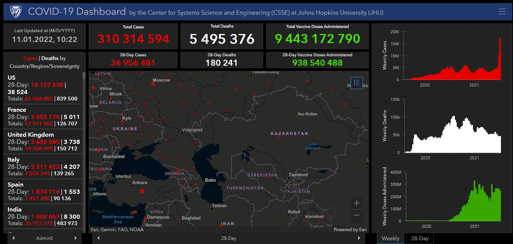Zoom out on the map
The height and width of the screenshot is (244, 513).
pos(357,215)
